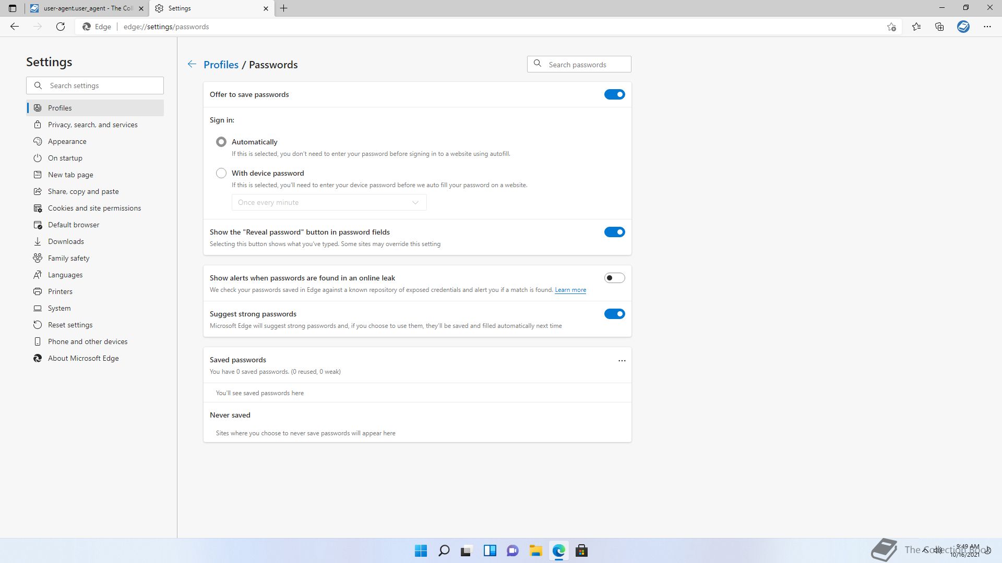Close the user-agent tab

click(141, 8)
